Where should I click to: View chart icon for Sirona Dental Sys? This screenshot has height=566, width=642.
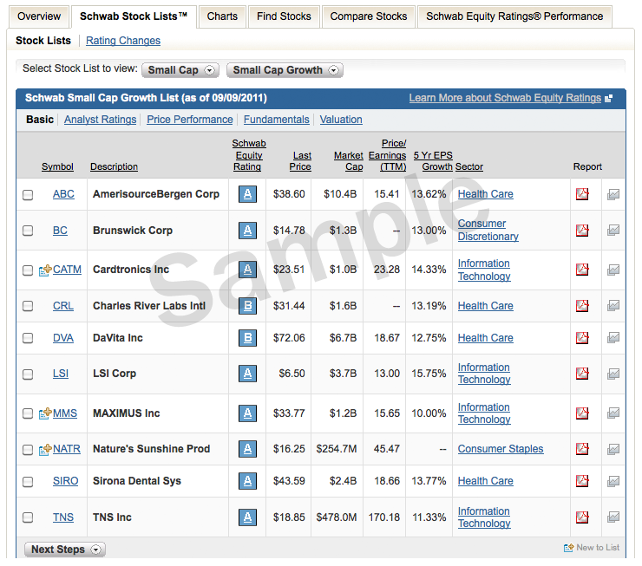click(x=613, y=481)
